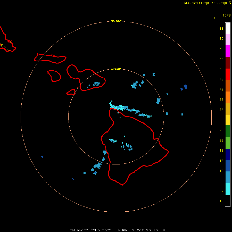Click the echo cluster southwest of Big Island coast

pyautogui.click(x=97, y=165)
